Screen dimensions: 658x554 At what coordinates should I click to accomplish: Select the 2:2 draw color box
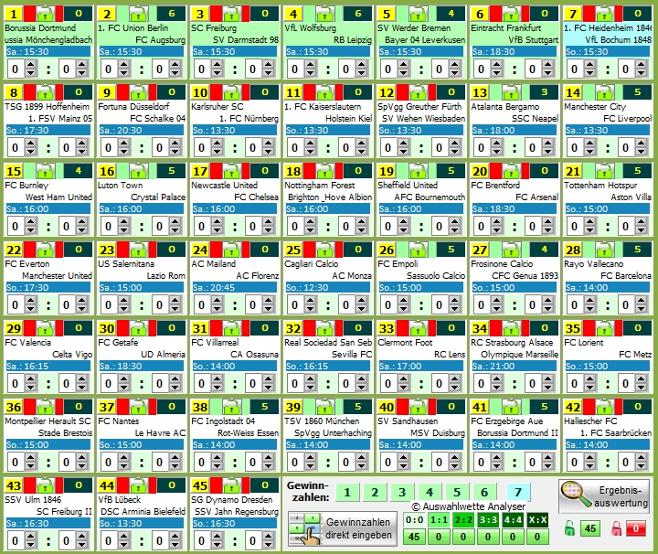pyautogui.click(x=463, y=520)
